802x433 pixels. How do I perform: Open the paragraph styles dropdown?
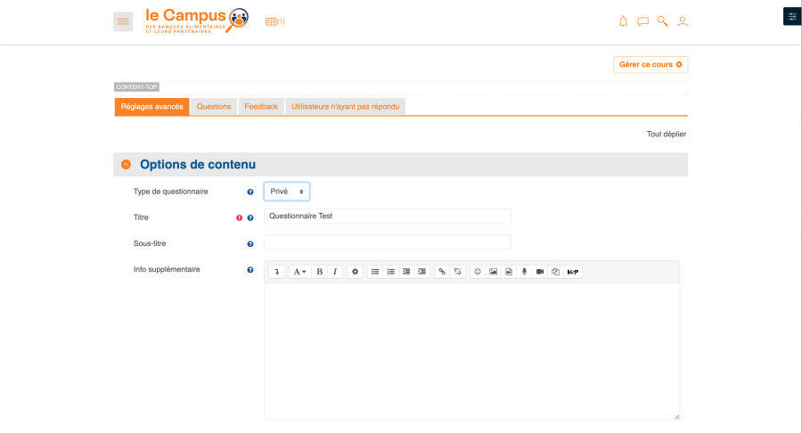click(300, 272)
